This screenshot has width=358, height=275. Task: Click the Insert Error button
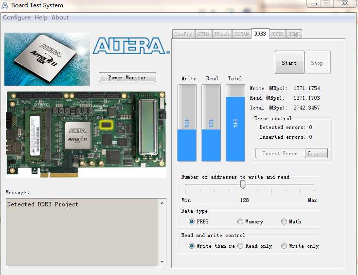point(280,153)
